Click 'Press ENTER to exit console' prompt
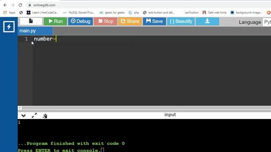271x152 pixels. (x=59, y=150)
